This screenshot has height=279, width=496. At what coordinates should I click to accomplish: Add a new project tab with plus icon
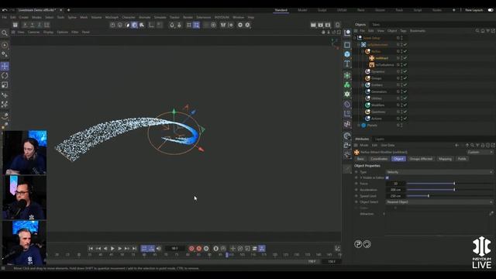(x=69, y=10)
